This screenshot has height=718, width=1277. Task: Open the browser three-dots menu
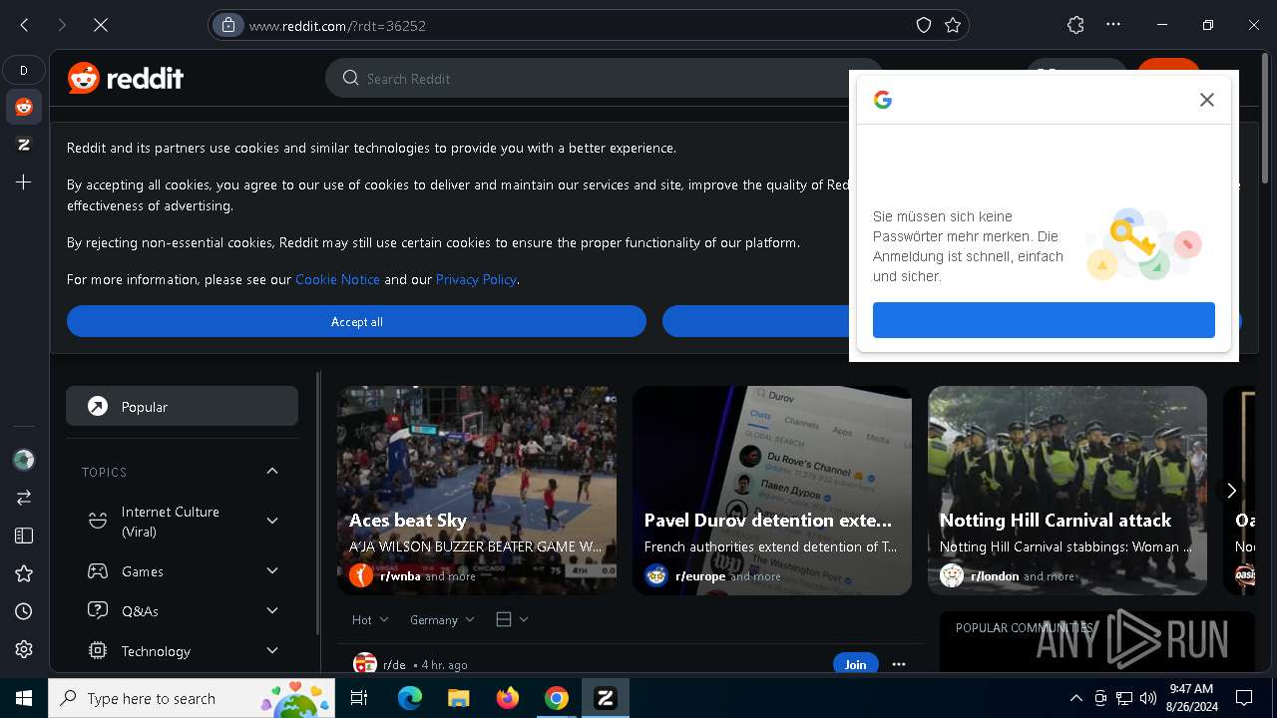tap(1114, 25)
